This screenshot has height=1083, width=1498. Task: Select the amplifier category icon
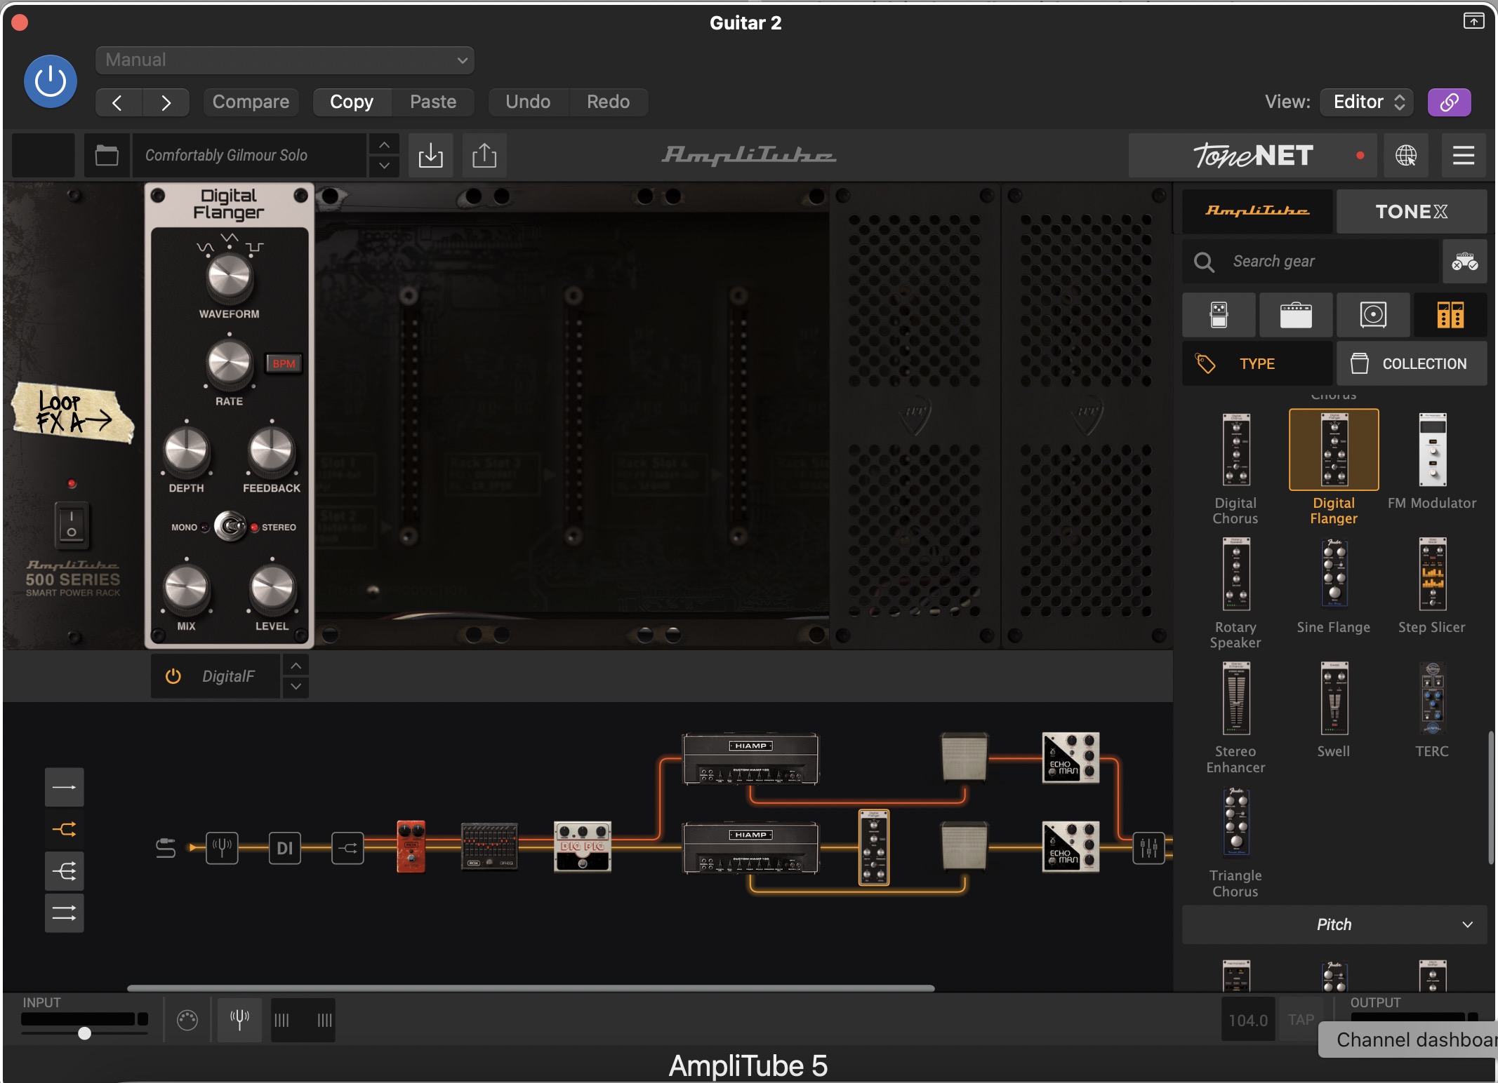click(x=1296, y=315)
